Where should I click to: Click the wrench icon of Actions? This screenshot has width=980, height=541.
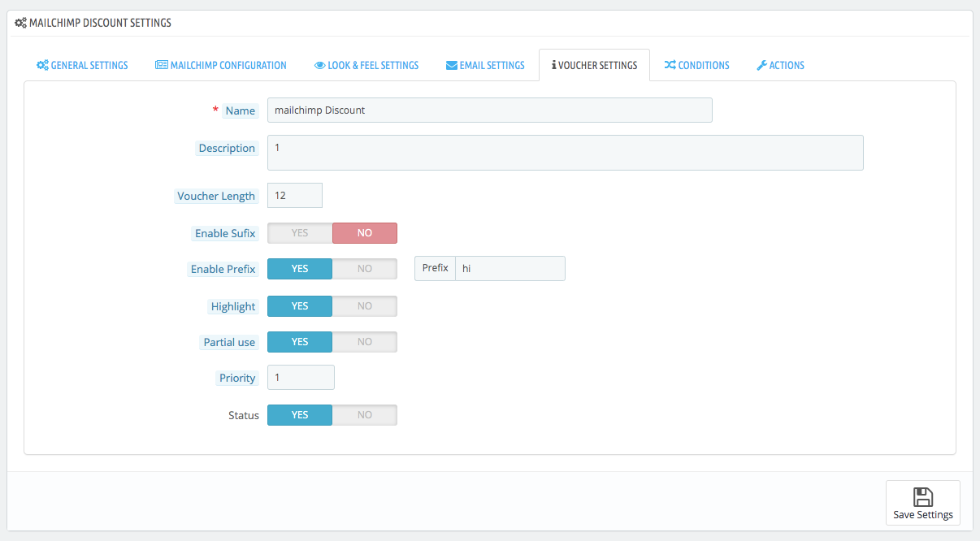(761, 65)
